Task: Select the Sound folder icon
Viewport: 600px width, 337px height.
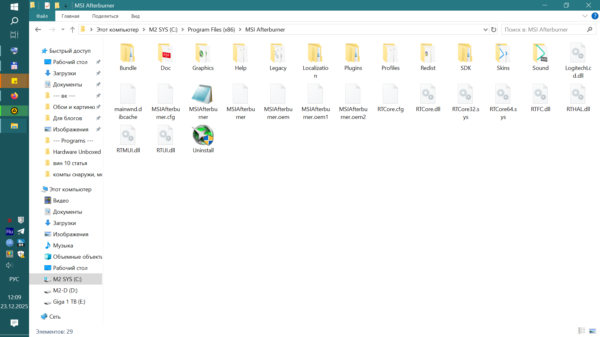Action: [540, 53]
